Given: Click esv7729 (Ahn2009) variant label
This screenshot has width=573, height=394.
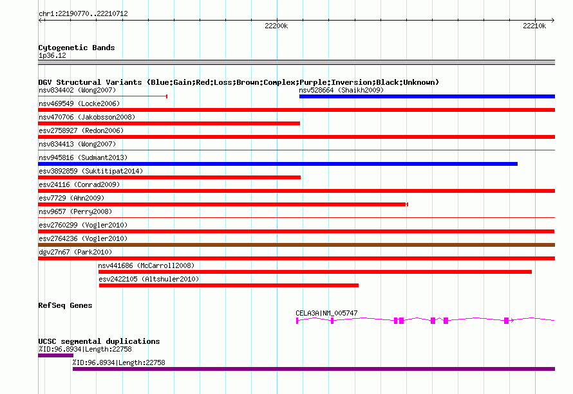Looking at the screenshot, I should click(x=71, y=198).
